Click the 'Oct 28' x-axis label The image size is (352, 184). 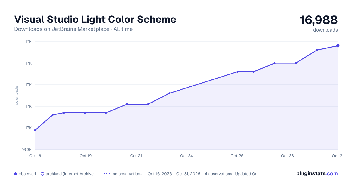287,156
